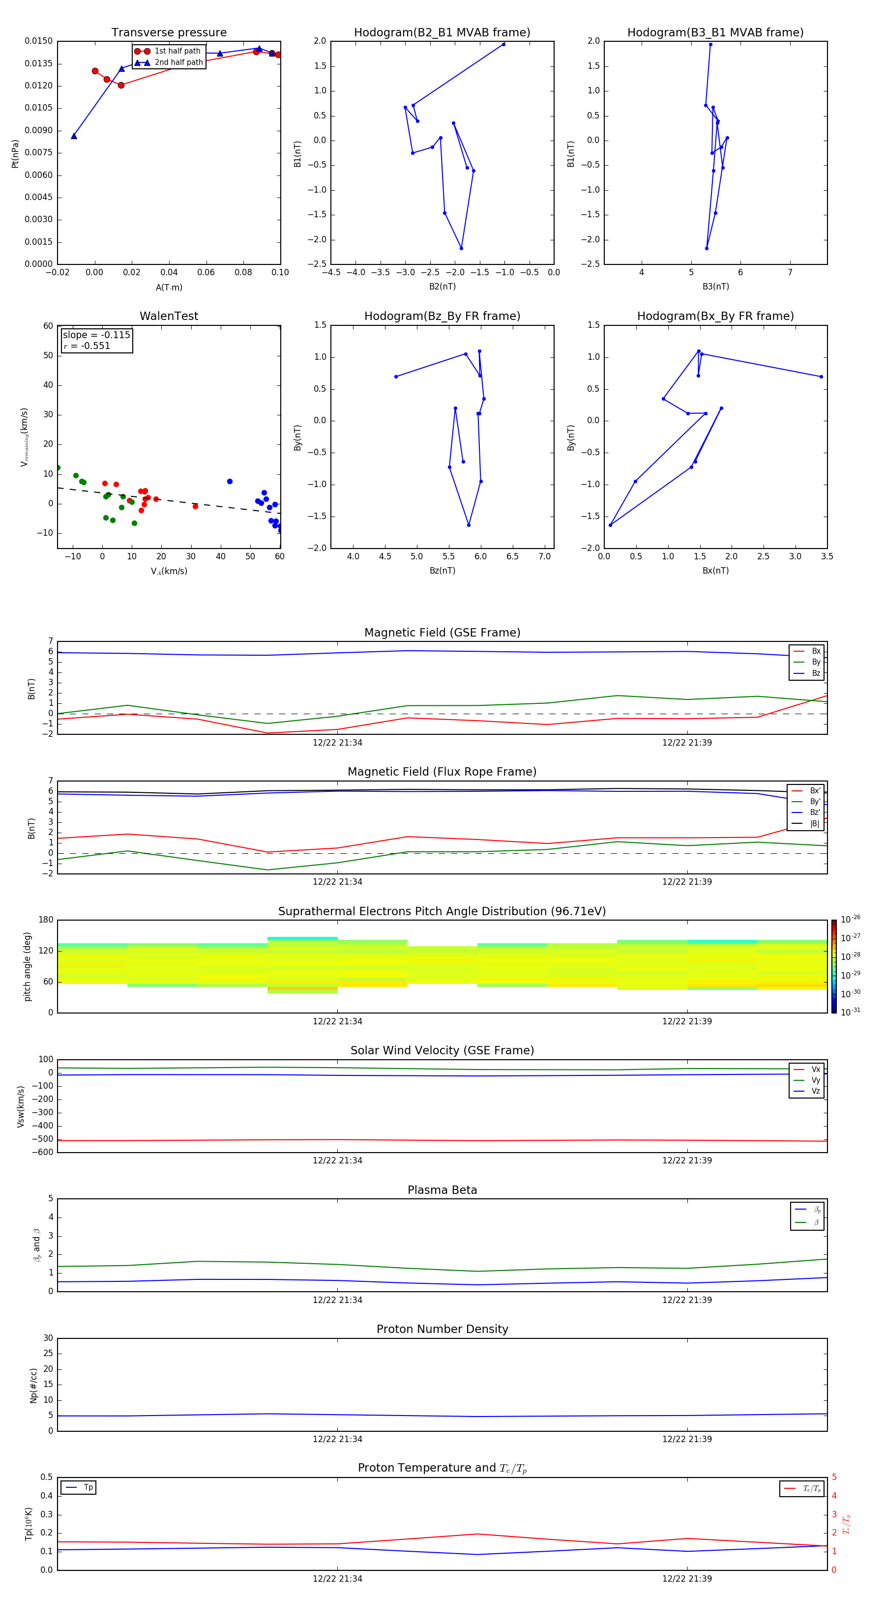Viewport: 885px width, 1622px height.
Task: Click the Suprathermal Electrons Pitch Angle Distribution title
Action: tap(442, 911)
